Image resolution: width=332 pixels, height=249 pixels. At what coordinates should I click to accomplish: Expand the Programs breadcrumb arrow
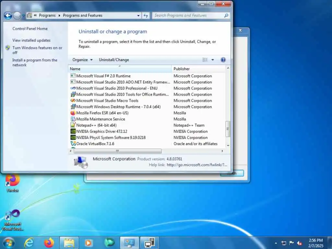(x=59, y=16)
